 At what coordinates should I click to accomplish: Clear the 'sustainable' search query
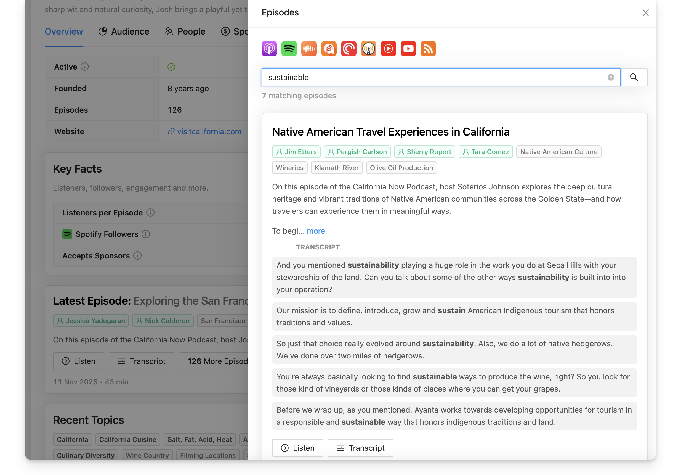611,77
